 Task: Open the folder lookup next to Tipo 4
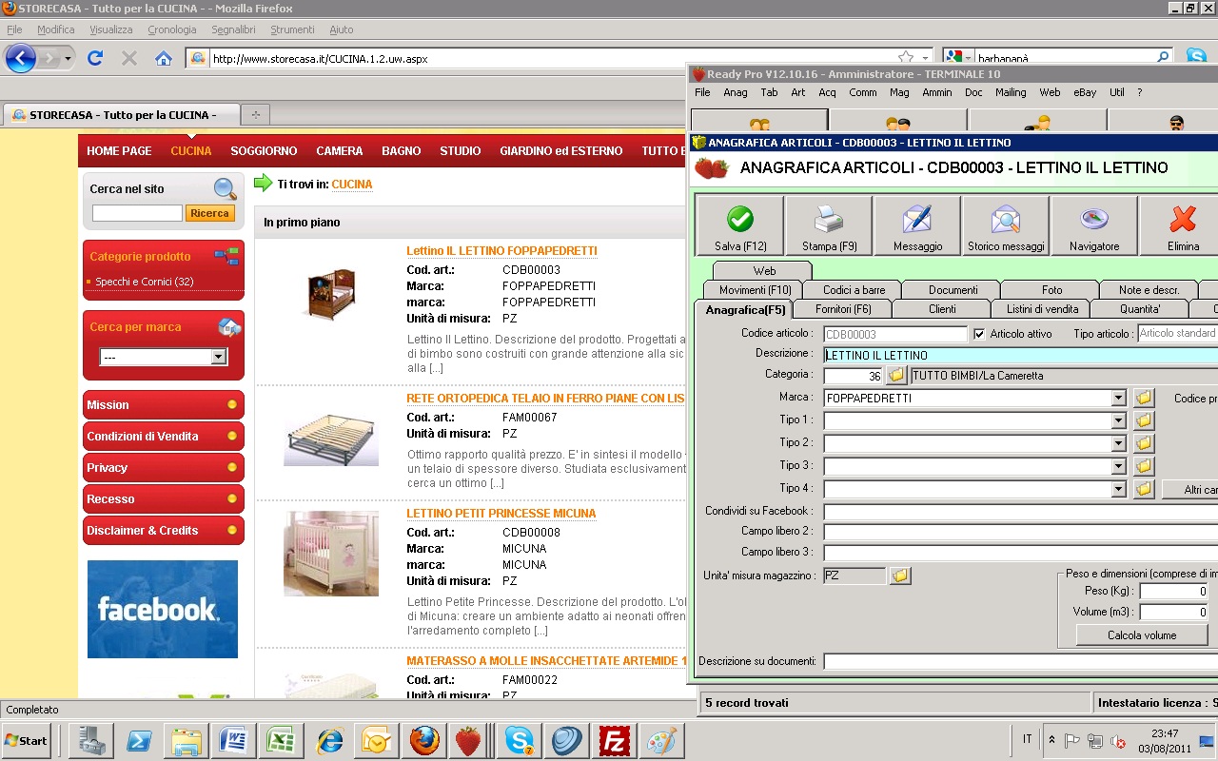pos(1143,489)
